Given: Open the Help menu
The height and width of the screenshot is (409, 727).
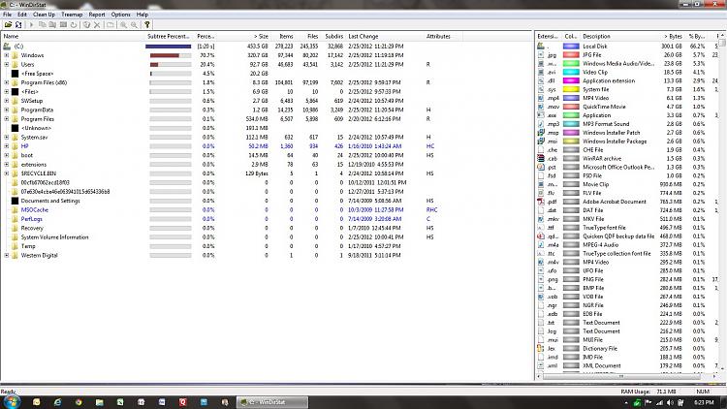Looking at the screenshot, I should tap(142, 15).
